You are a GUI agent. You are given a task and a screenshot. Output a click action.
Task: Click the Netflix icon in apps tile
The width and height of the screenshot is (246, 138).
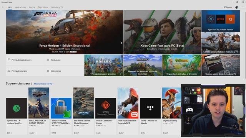[x=220, y=19]
